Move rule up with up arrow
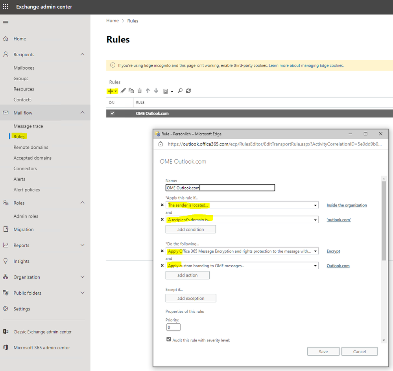This screenshot has width=393, height=371. coord(148,91)
